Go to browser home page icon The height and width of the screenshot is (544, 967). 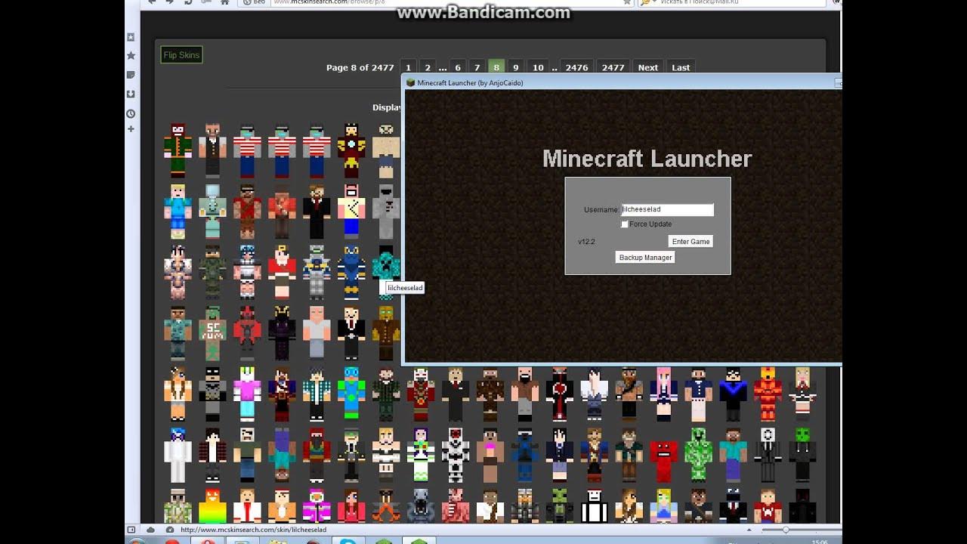224,2
